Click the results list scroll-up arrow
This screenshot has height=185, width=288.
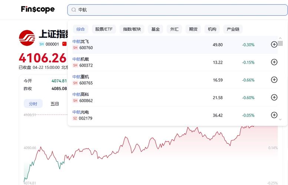(280, 38)
